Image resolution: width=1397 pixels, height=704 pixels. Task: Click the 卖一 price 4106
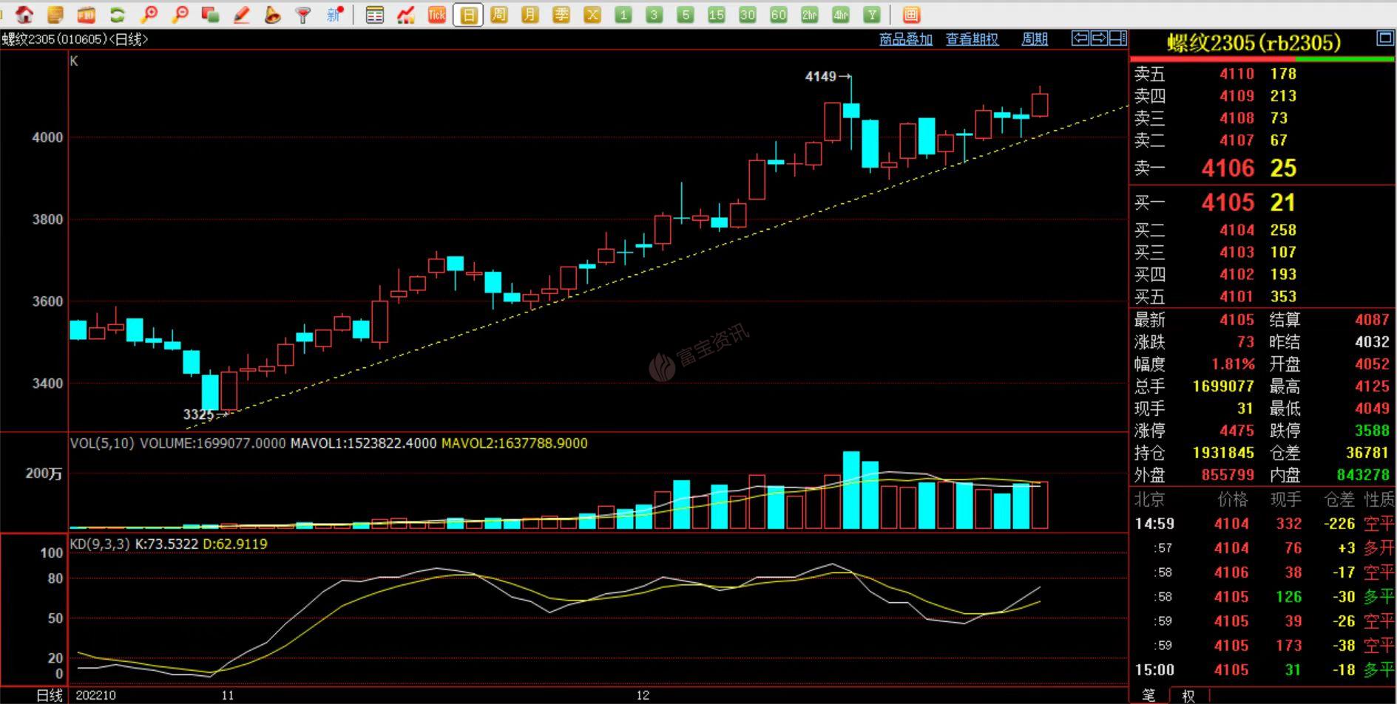pyautogui.click(x=1228, y=168)
